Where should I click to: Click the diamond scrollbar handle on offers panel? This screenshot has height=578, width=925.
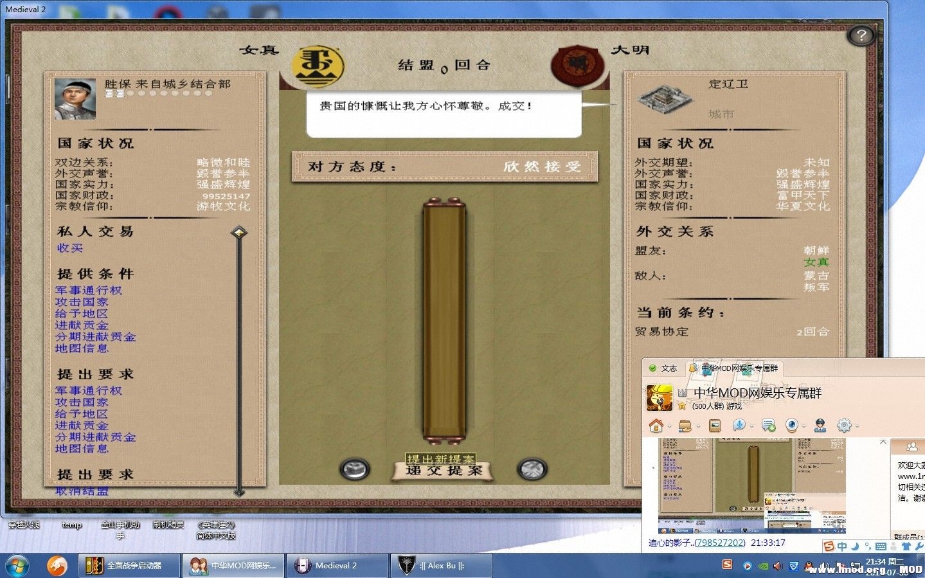click(x=240, y=233)
